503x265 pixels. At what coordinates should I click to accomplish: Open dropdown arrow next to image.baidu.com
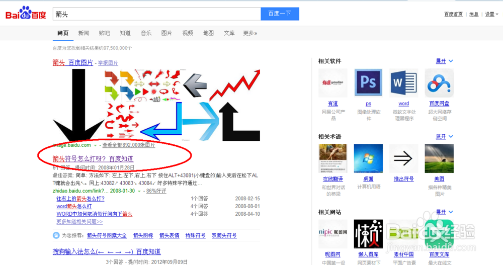95,146
